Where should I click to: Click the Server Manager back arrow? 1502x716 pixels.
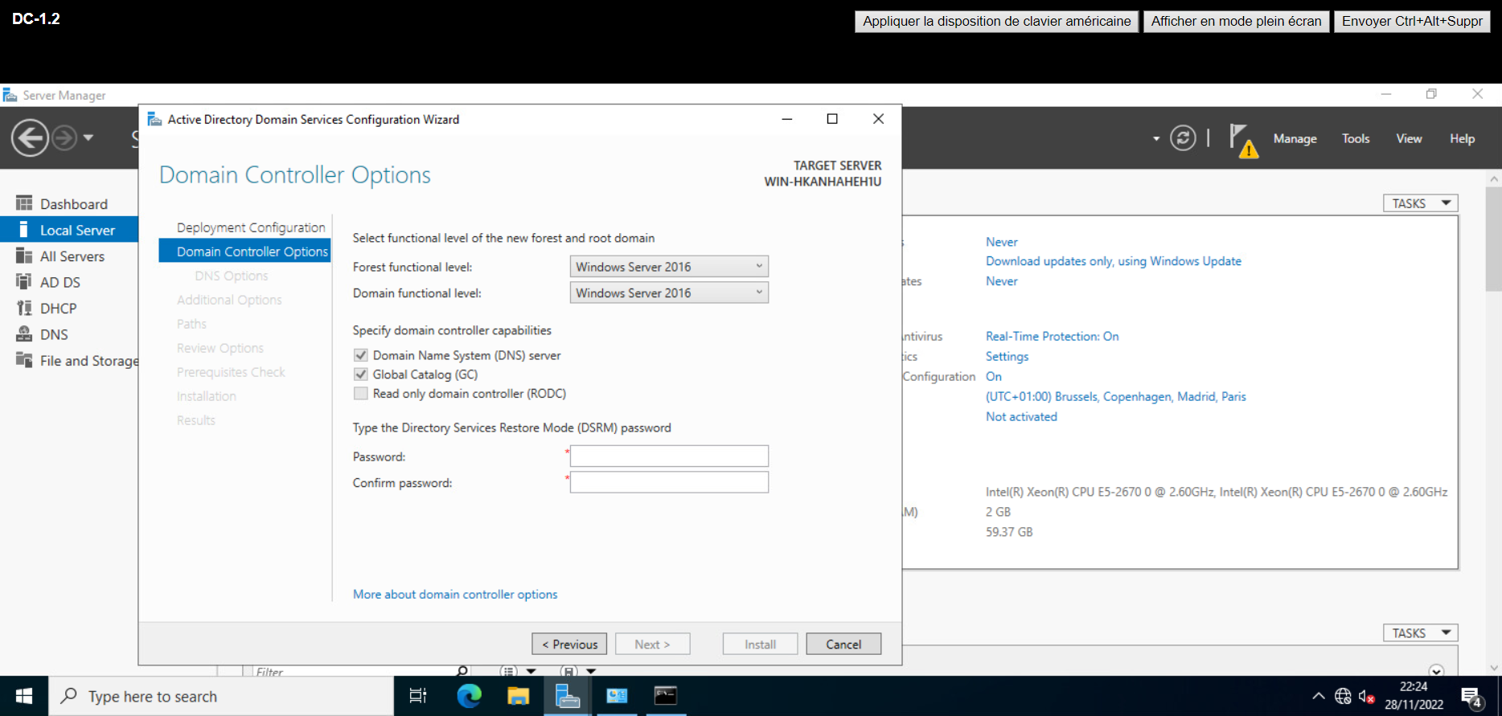30,138
